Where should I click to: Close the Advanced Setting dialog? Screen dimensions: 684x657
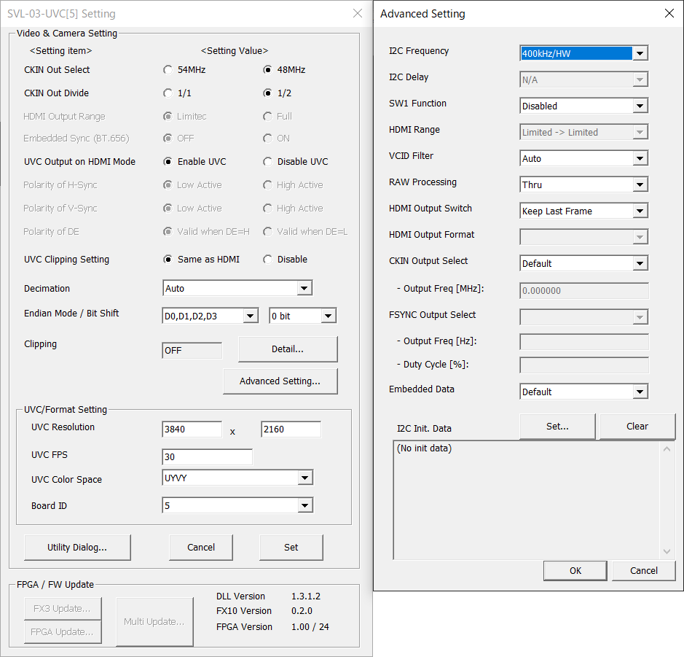[669, 13]
